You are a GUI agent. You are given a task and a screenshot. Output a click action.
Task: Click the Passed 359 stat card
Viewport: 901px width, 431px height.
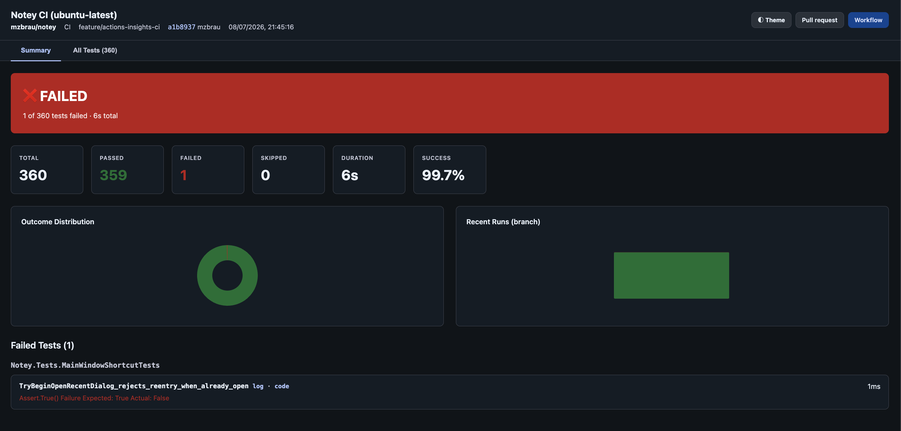127,169
